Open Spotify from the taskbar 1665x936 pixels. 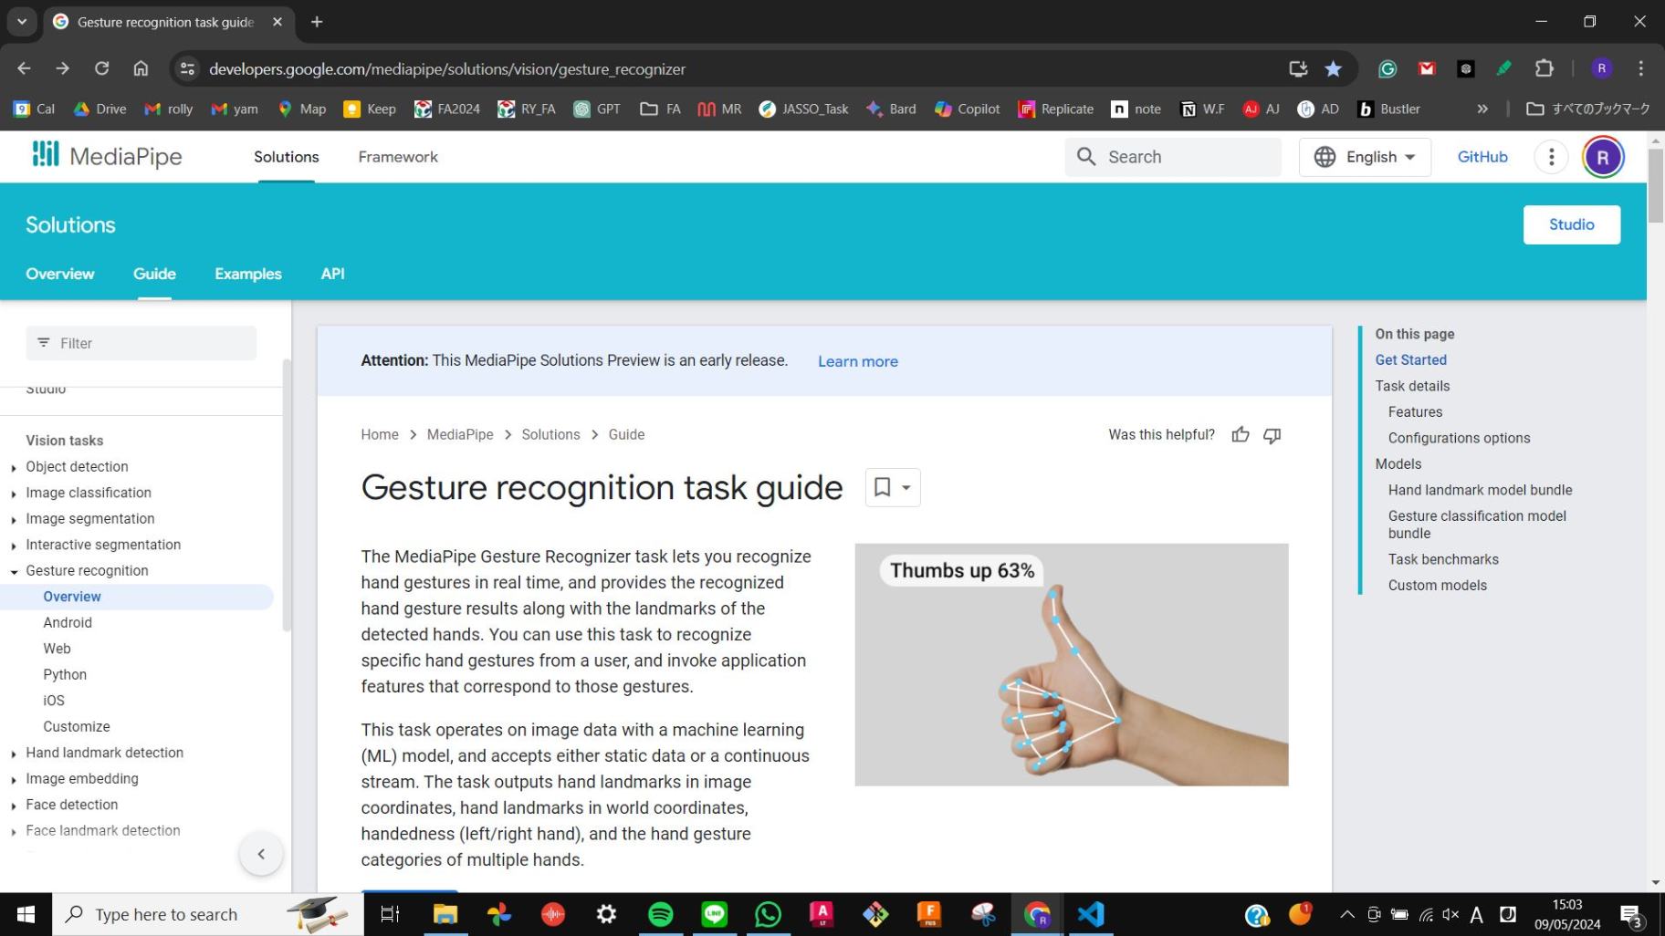click(661, 914)
